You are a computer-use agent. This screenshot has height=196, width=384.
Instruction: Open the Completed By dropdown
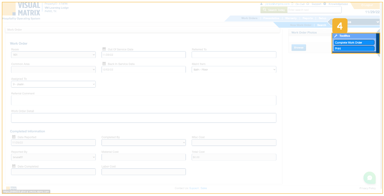pos(143,143)
